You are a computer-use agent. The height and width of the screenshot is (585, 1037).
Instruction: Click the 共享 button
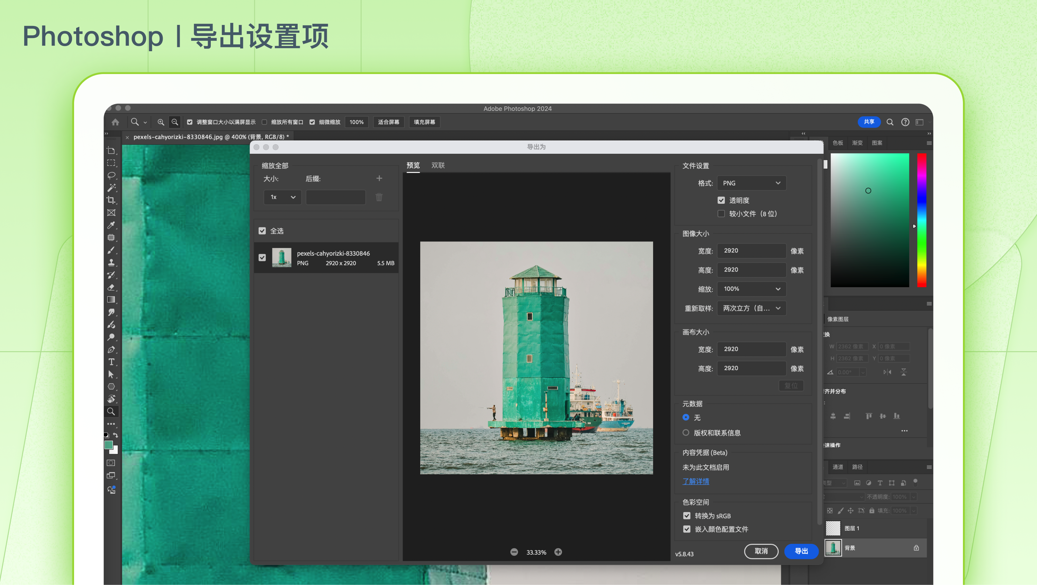pos(869,122)
